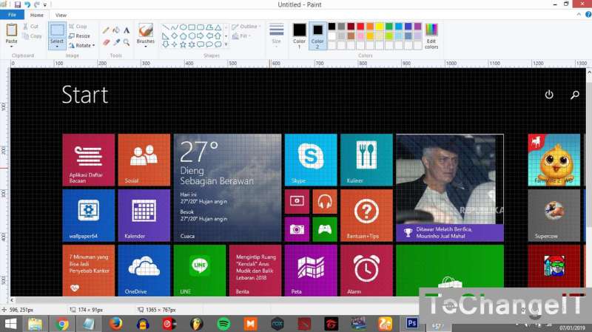The image size is (592, 332).
Task: Activate the Color 1 selector
Action: 300,35
